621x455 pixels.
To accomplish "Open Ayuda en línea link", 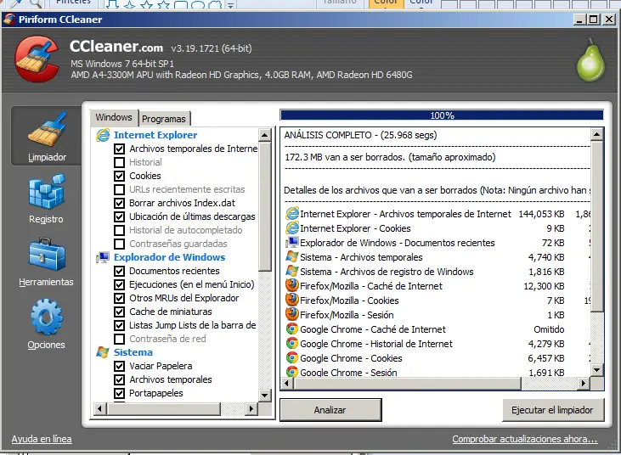I will [42, 439].
